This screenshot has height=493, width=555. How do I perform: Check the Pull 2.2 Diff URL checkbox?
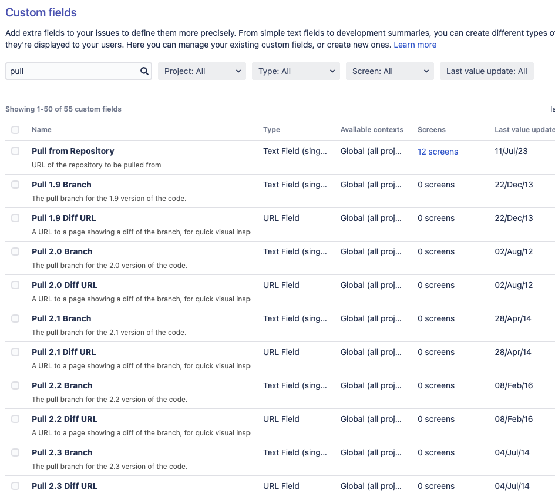point(15,419)
